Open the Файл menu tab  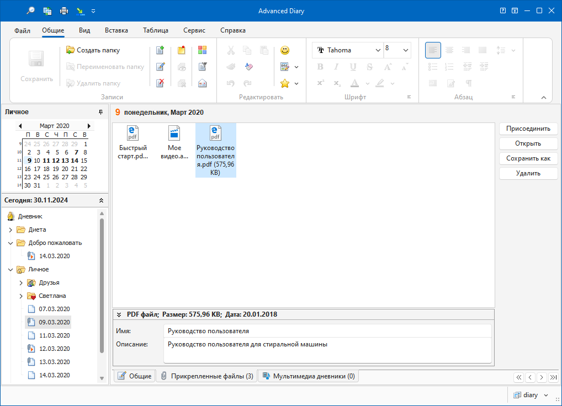click(22, 30)
